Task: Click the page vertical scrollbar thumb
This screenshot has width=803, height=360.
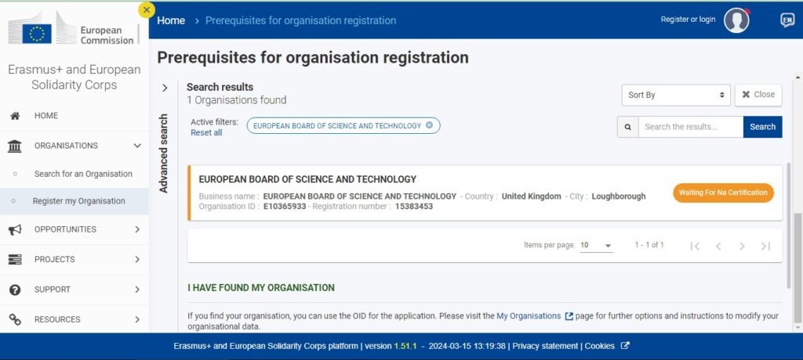Action: tap(798, 268)
